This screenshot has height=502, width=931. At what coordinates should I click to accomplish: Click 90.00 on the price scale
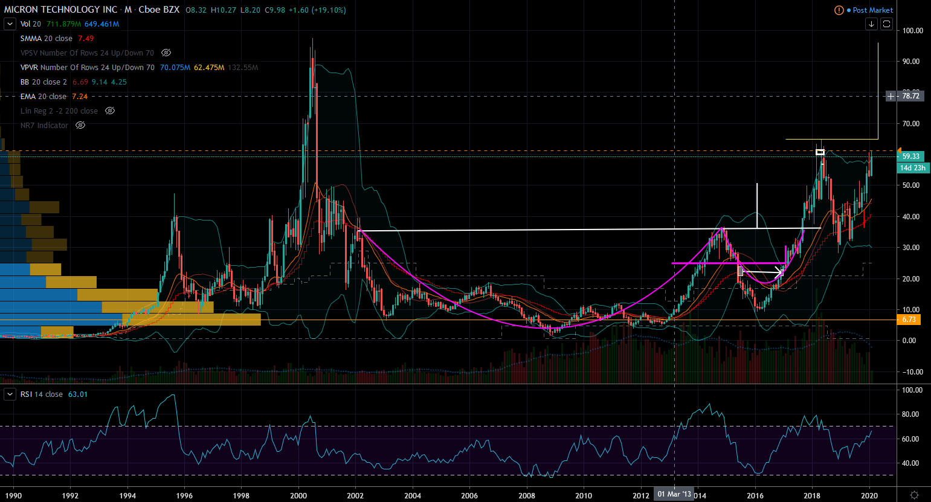(912, 62)
